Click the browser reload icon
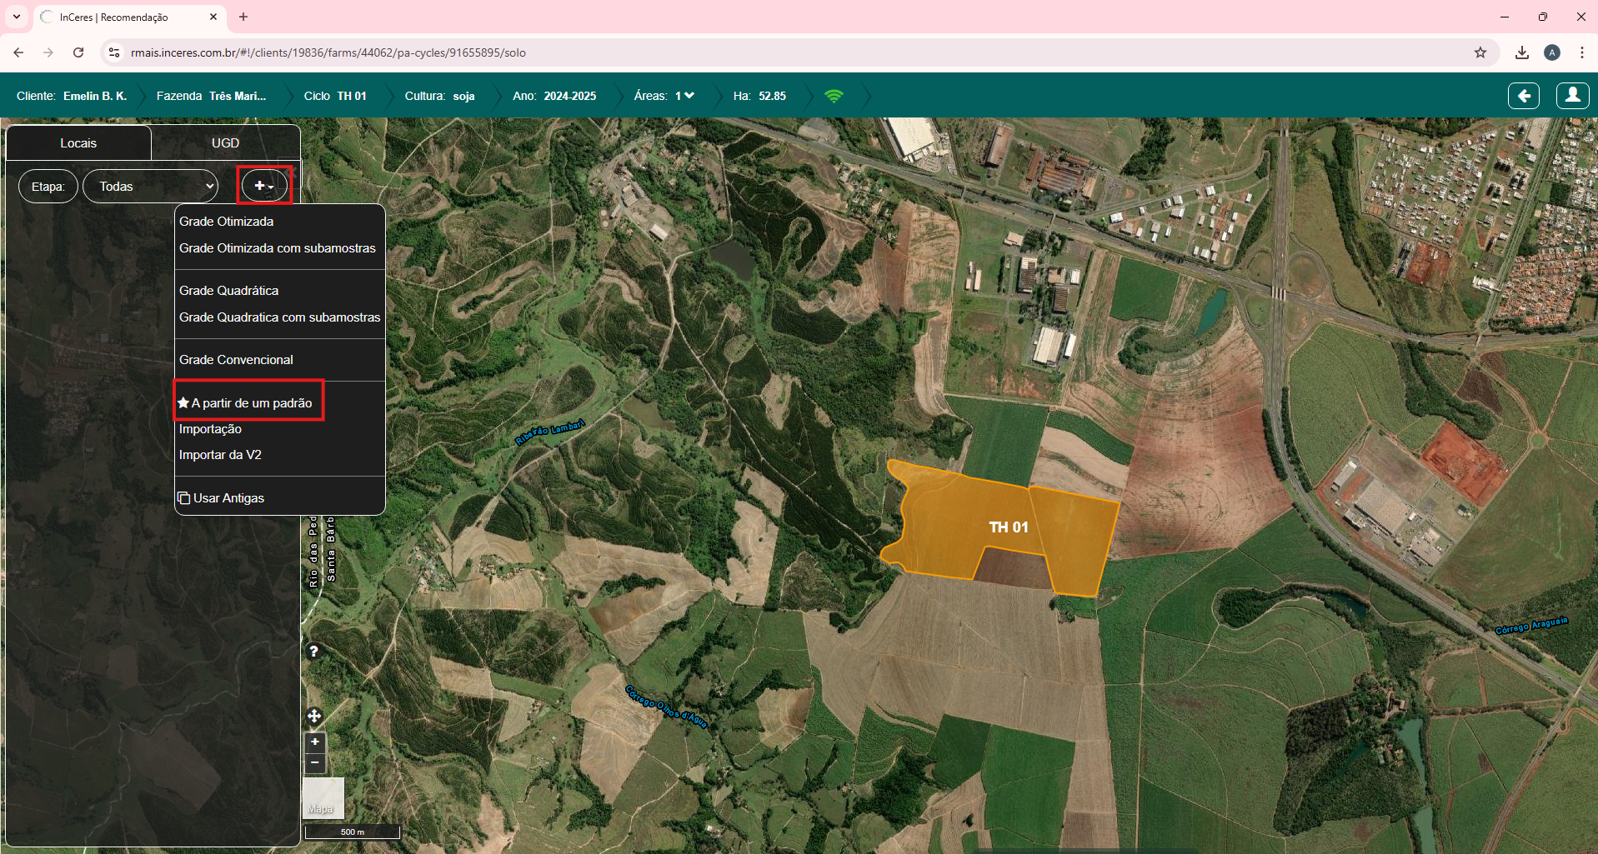This screenshot has width=1598, height=854. click(78, 52)
